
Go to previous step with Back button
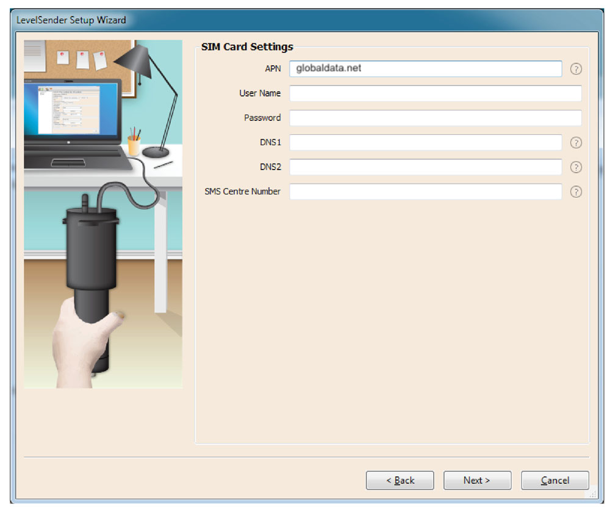coord(400,481)
